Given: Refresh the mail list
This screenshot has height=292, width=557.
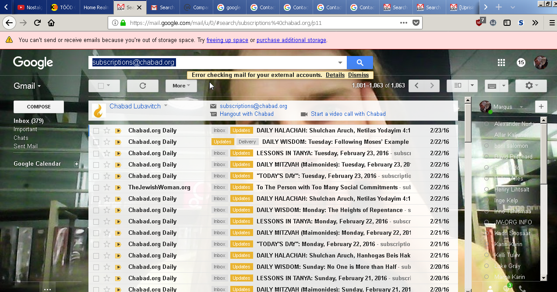Looking at the screenshot, I should click(x=142, y=86).
